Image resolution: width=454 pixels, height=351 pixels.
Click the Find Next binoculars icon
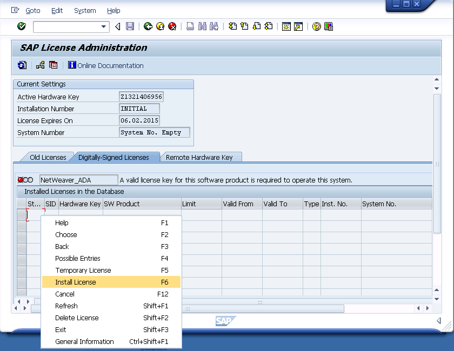(x=214, y=26)
